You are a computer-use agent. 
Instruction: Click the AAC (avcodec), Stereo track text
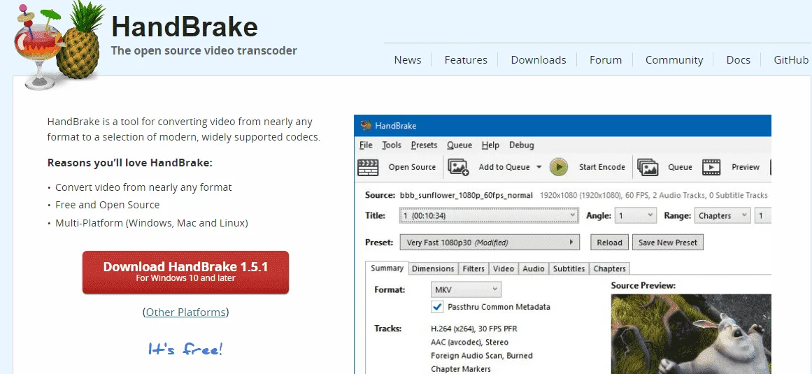pos(470,342)
